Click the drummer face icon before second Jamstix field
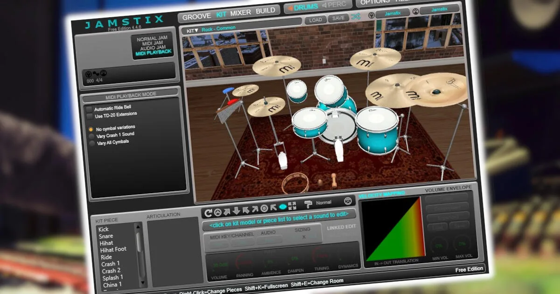560x294 pixels. click(x=415, y=11)
